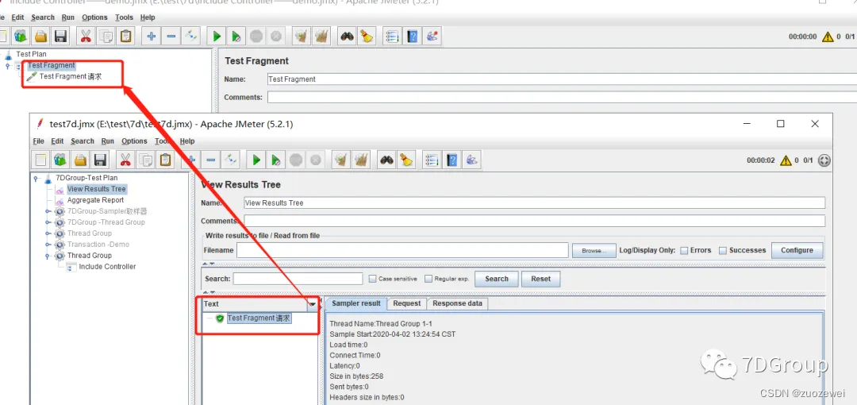The height and width of the screenshot is (405, 857).
Task: Click Expand All plus icon in demo.jmx window
Action: (152, 37)
